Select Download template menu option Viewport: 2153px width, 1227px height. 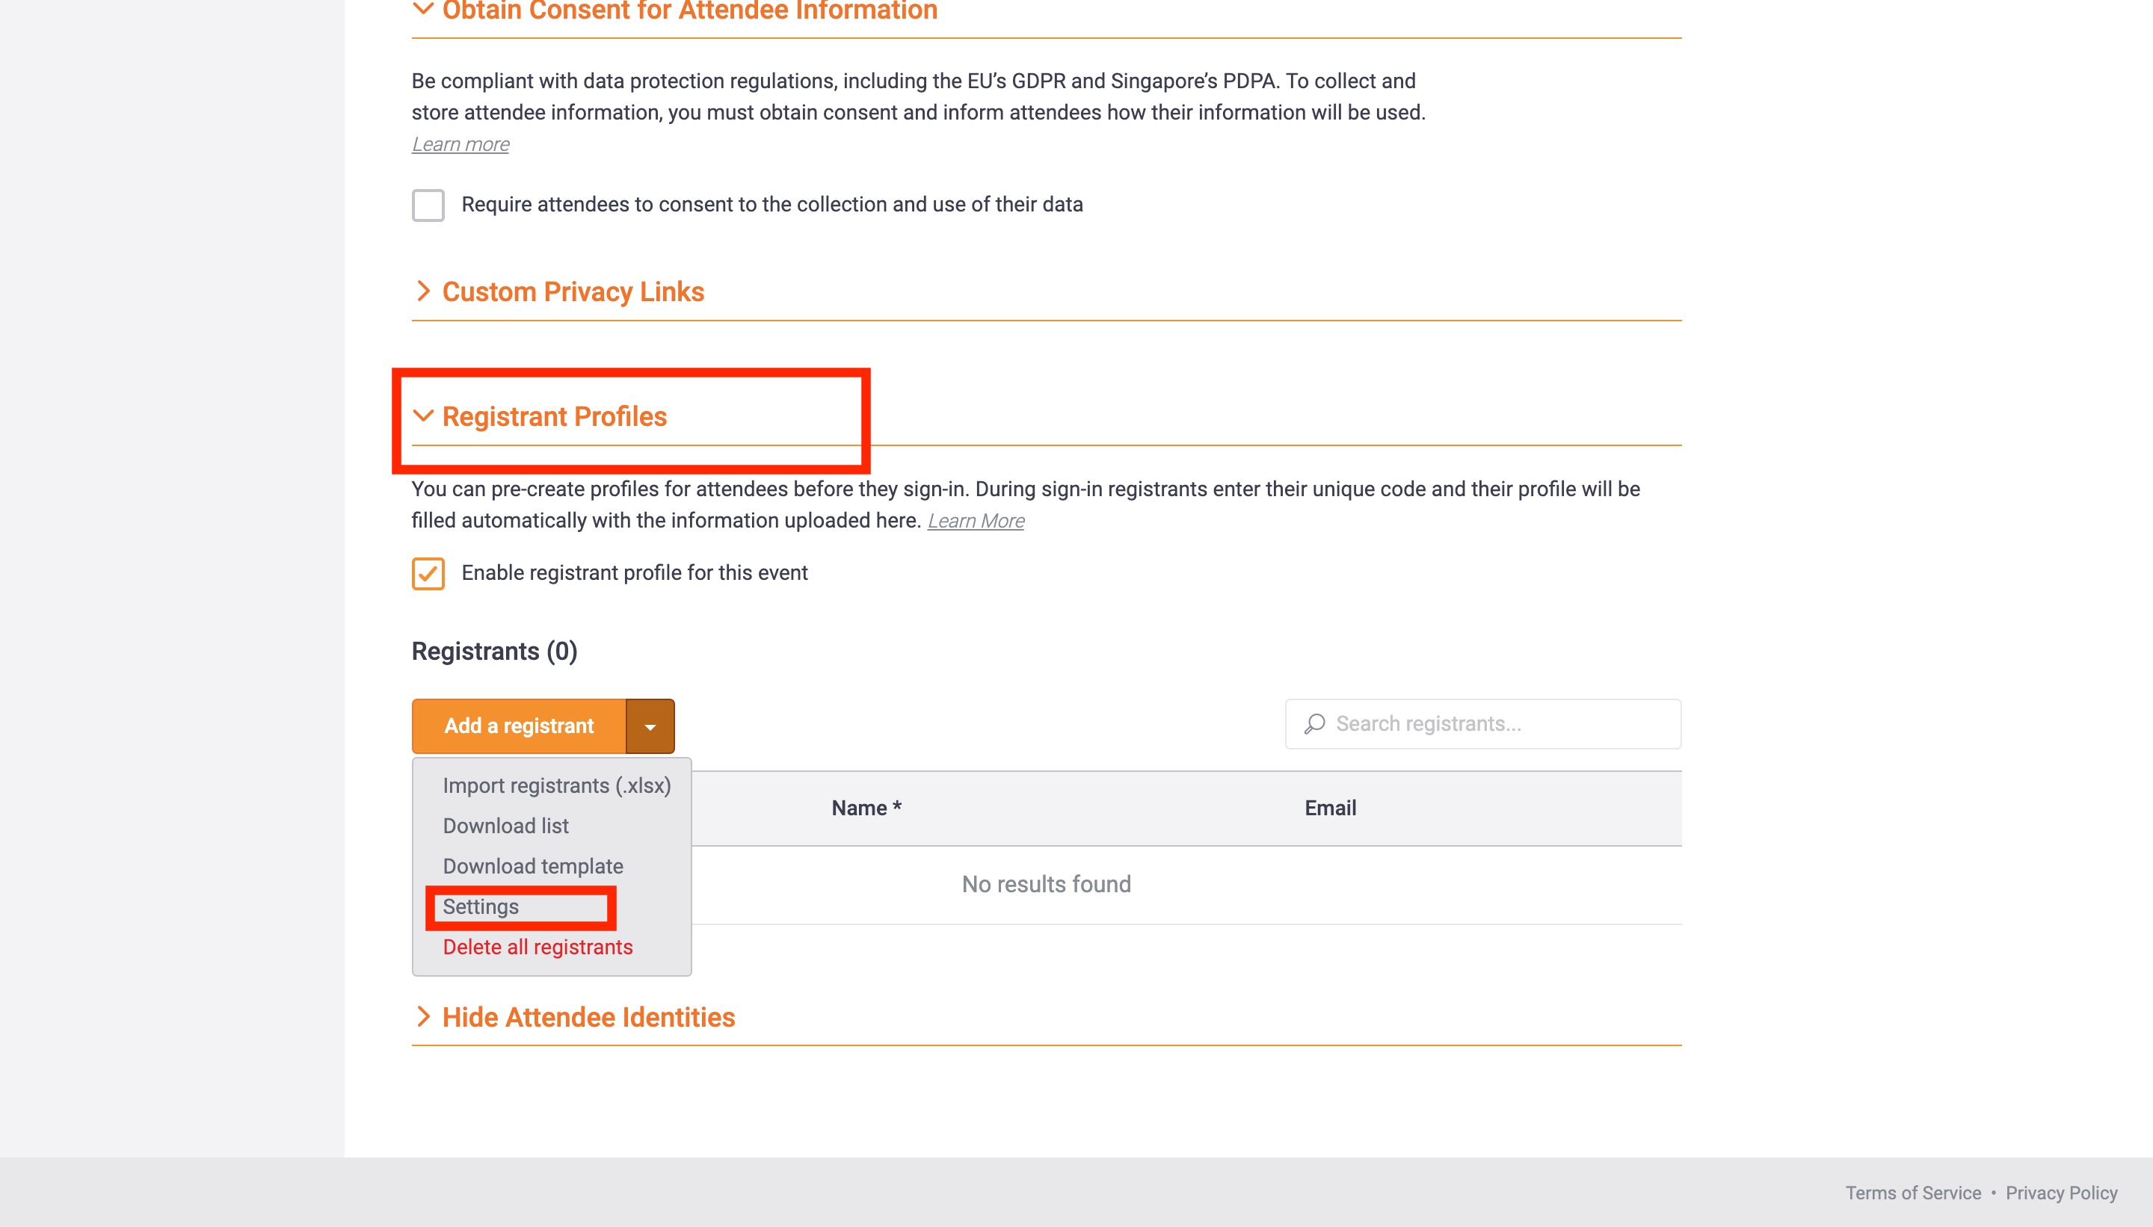click(533, 866)
